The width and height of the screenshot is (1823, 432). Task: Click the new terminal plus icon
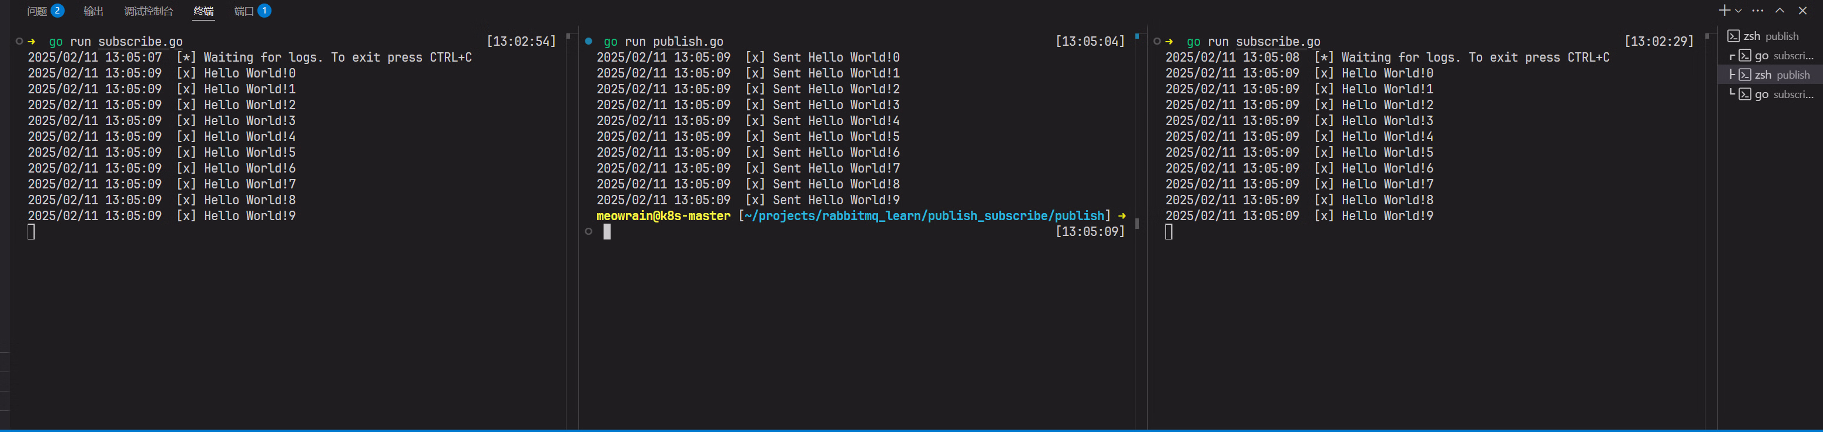pyautogui.click(x=1725, y=11)
